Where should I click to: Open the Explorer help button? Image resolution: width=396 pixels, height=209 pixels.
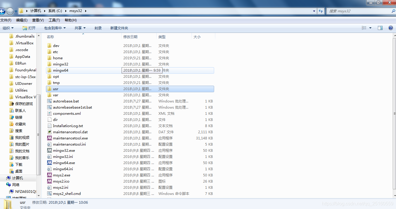[x=390, y=28]
